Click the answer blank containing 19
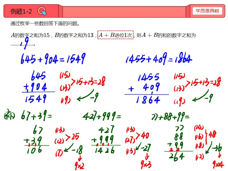This screenshot has width=228, height=171. [23, 43]
